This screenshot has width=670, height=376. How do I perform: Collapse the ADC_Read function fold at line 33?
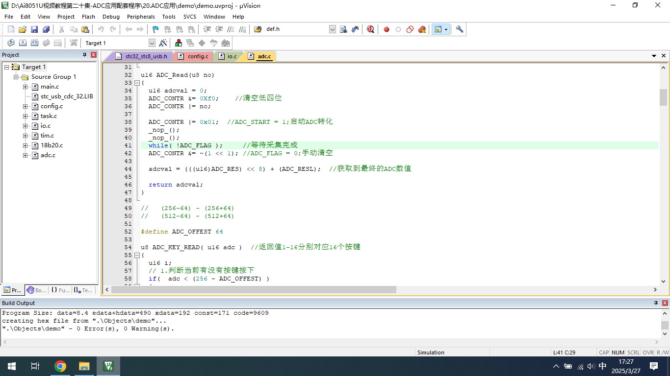137,83
